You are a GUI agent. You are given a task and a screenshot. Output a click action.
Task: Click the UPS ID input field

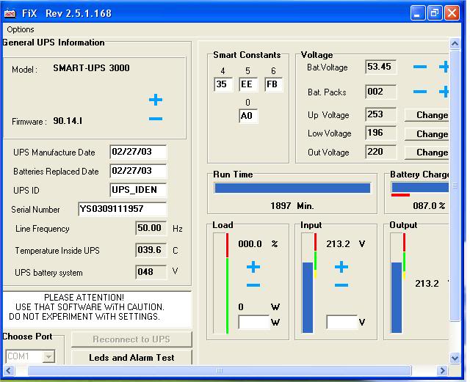(138, 190)
